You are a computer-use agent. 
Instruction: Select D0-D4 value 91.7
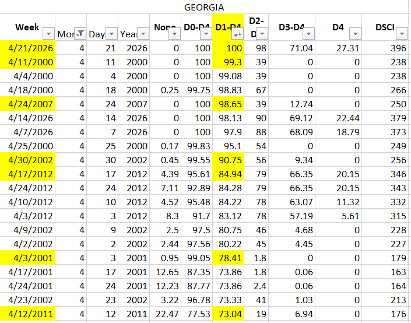click(197, 216)
